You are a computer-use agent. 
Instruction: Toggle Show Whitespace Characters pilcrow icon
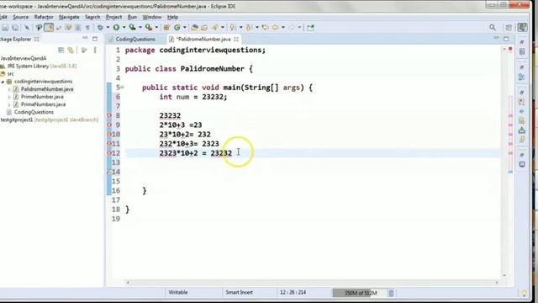coord(87,28)
